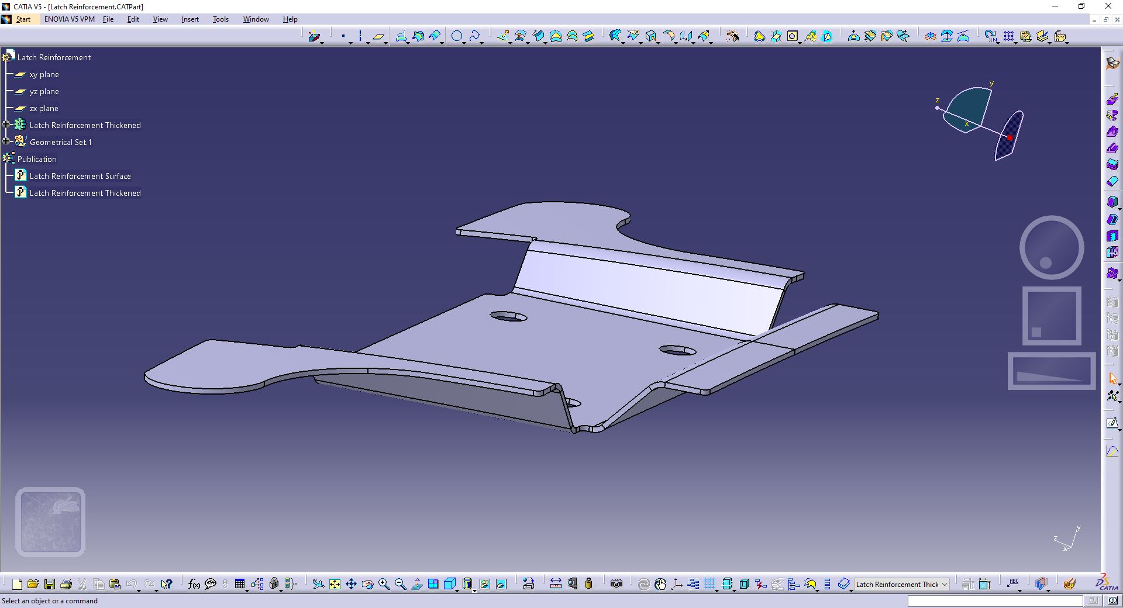Open the Latch Reinforcement Thick dropdown

pyautogui.click(x=944, y=584)
